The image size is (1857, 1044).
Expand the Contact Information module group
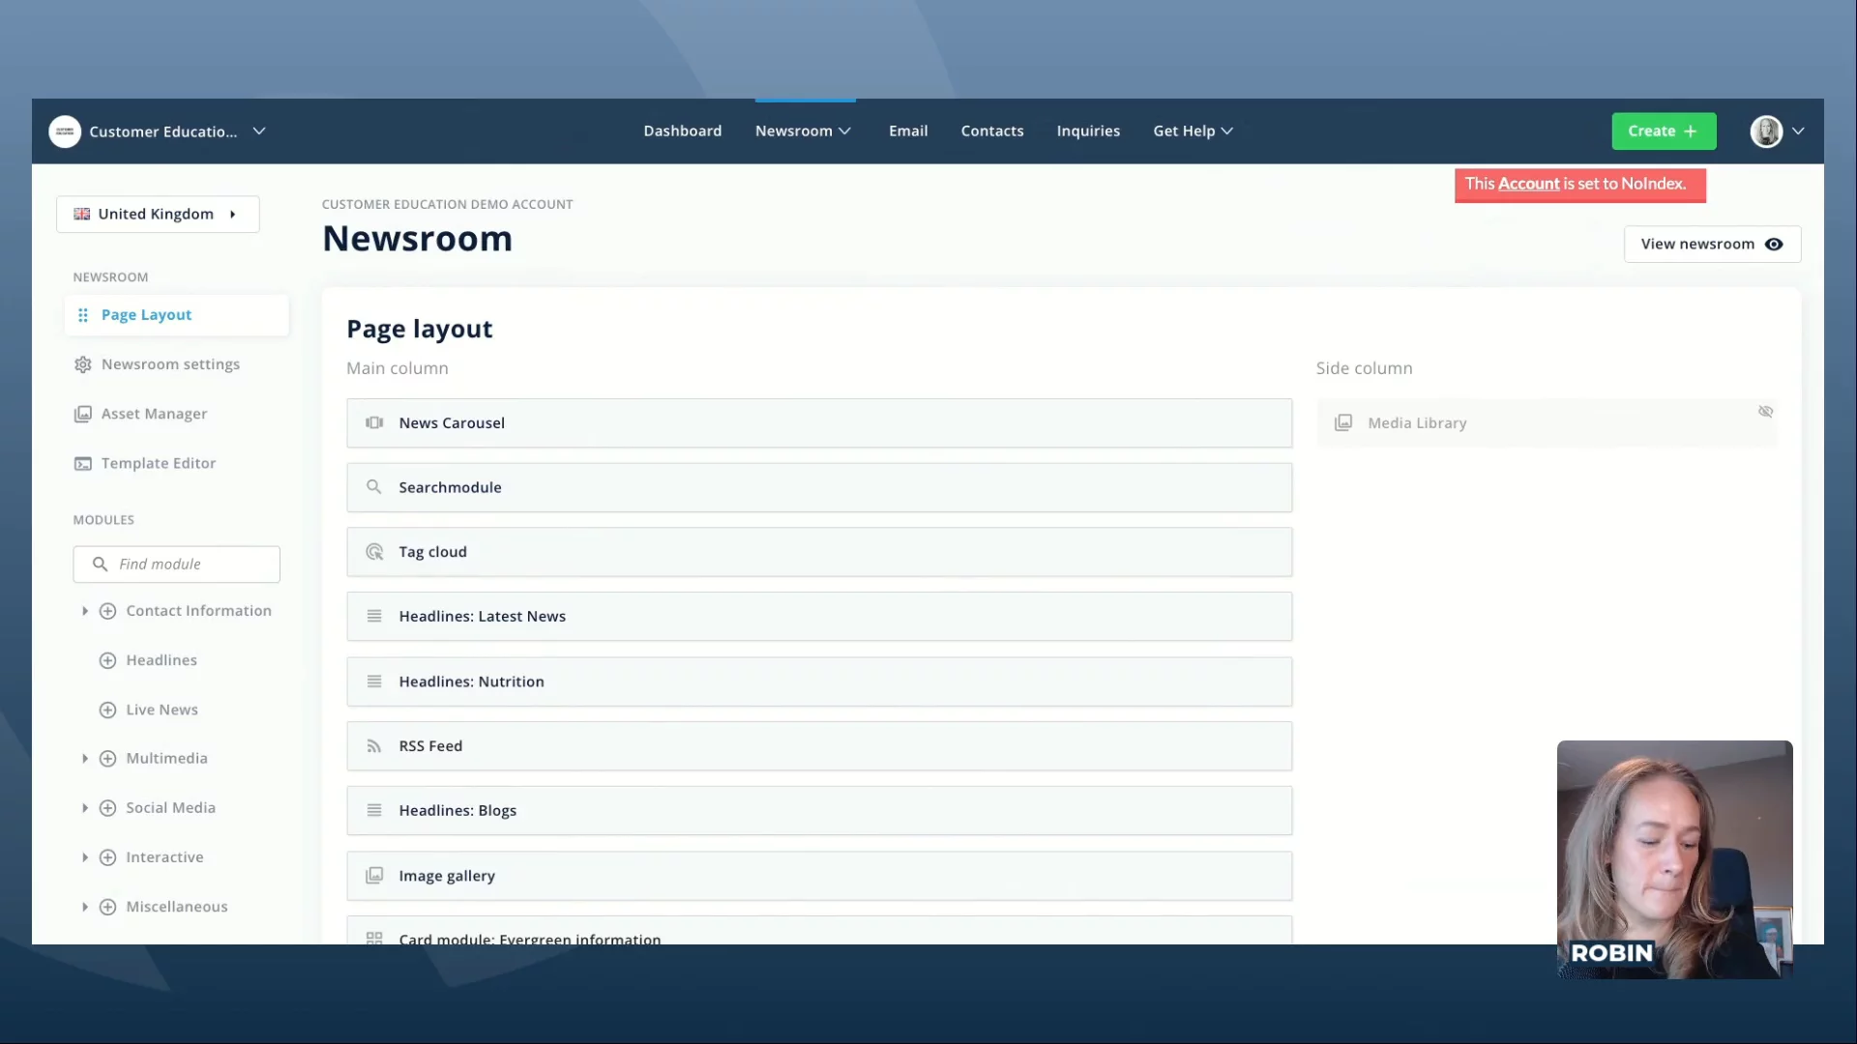coord(85,611)
